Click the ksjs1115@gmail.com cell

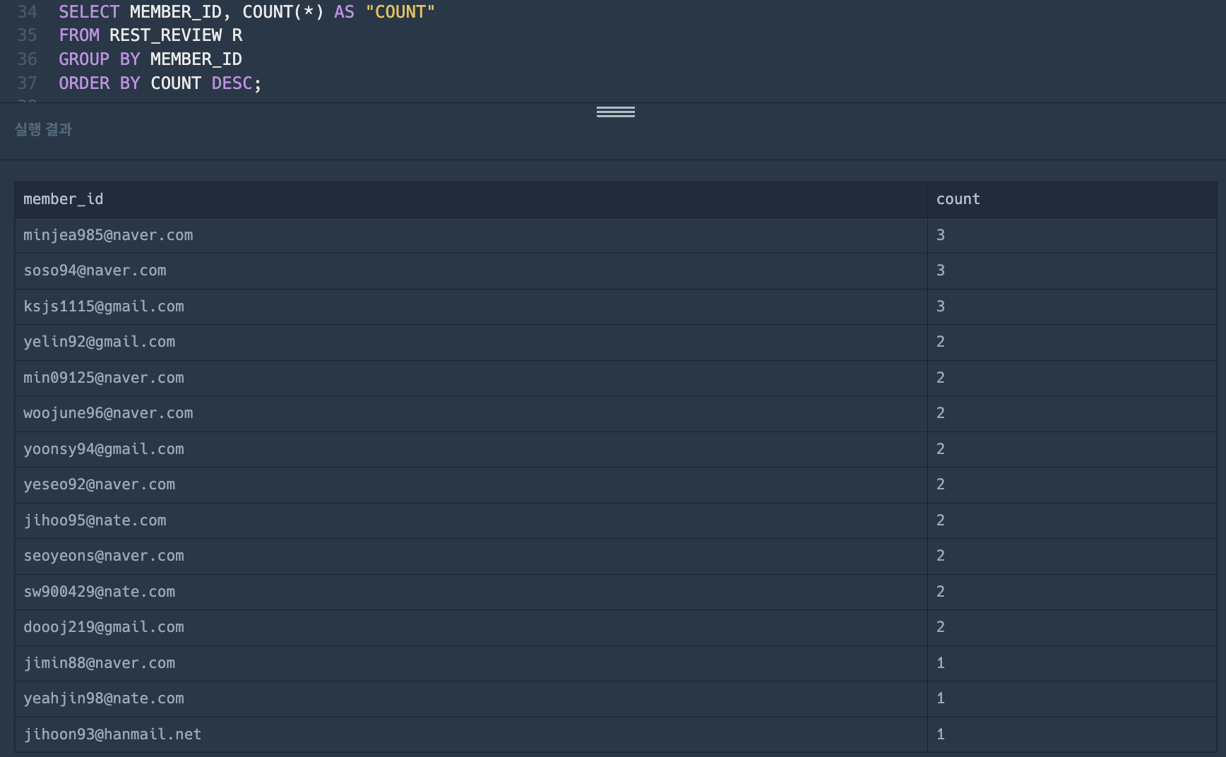click(x=104, y=306)
